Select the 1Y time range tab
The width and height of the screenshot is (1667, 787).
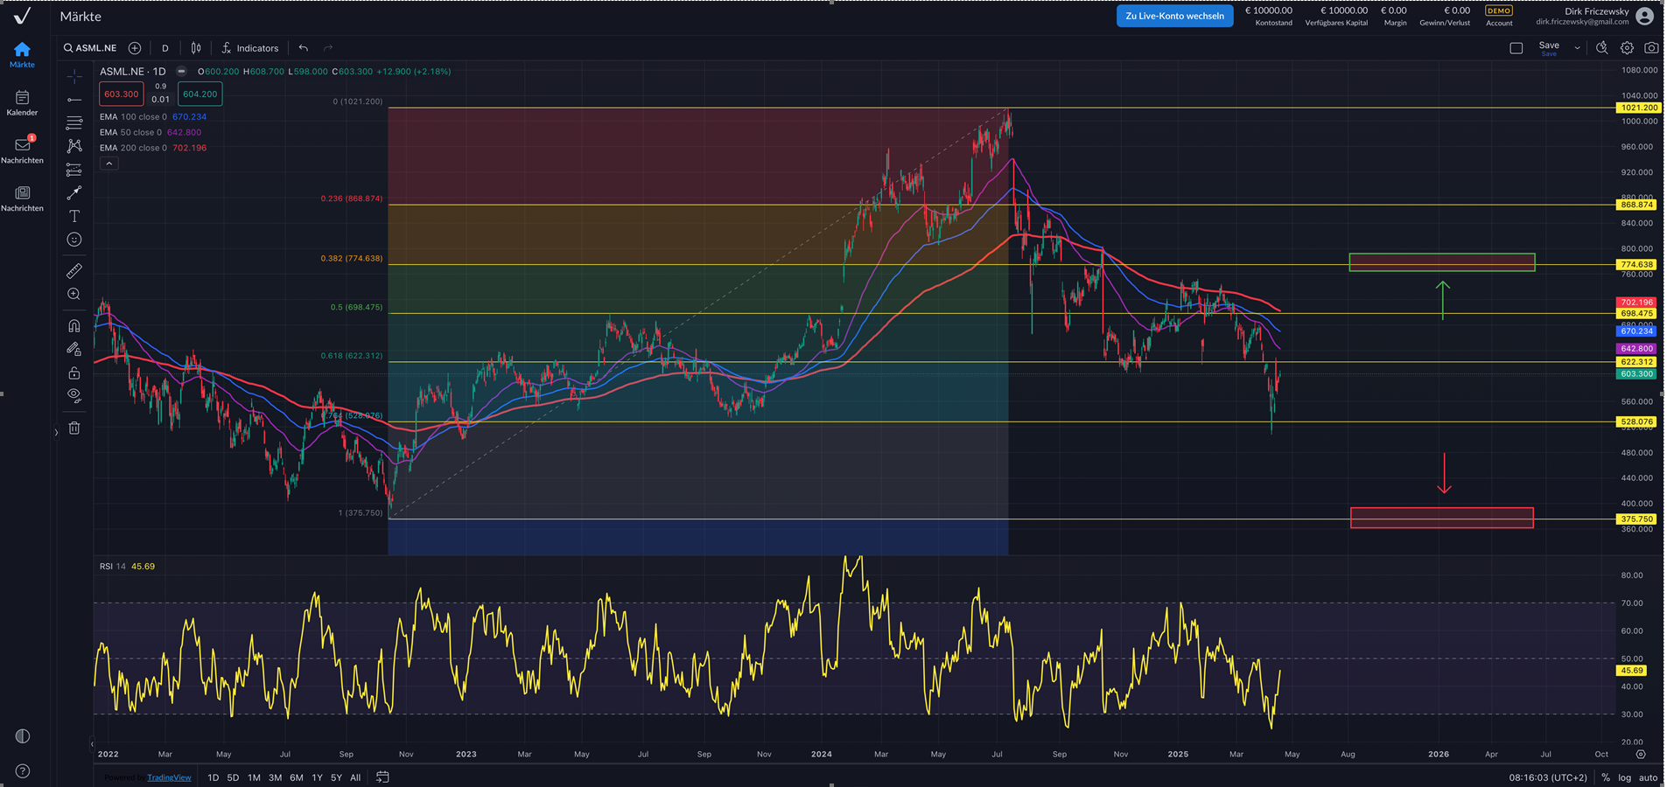317,777
